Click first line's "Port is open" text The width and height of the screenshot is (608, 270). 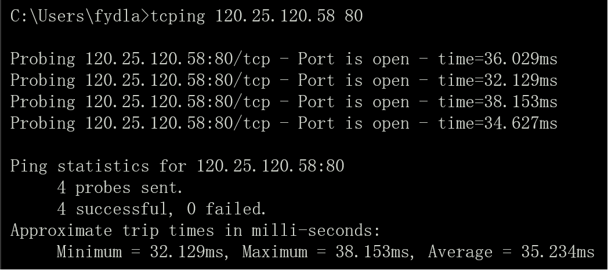[x=354, y=59]
